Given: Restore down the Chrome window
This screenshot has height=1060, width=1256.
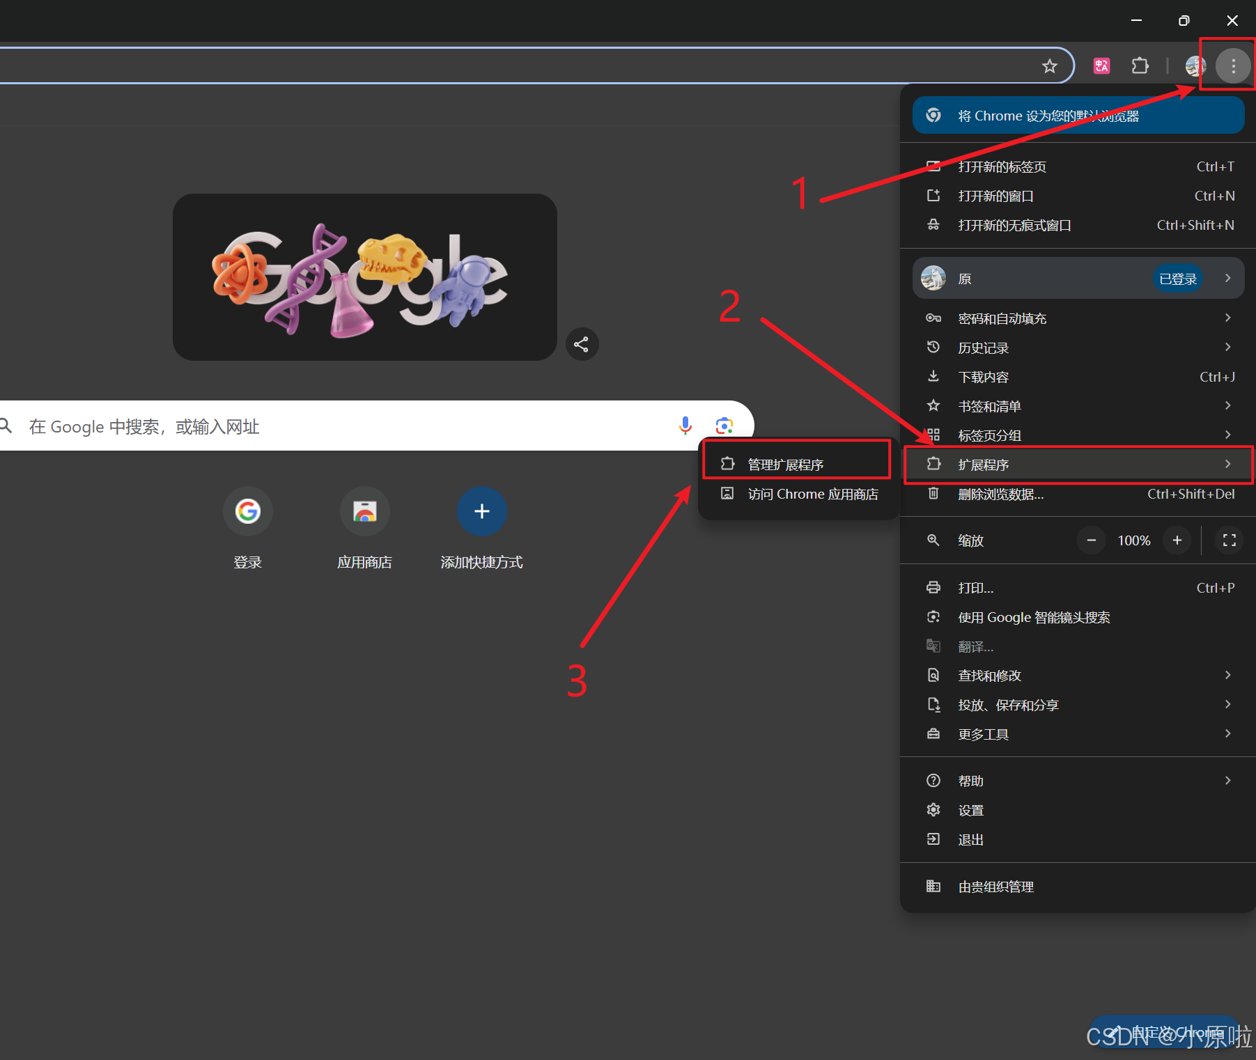Looking at the screenshot, I should click(x=1184, y=20).
